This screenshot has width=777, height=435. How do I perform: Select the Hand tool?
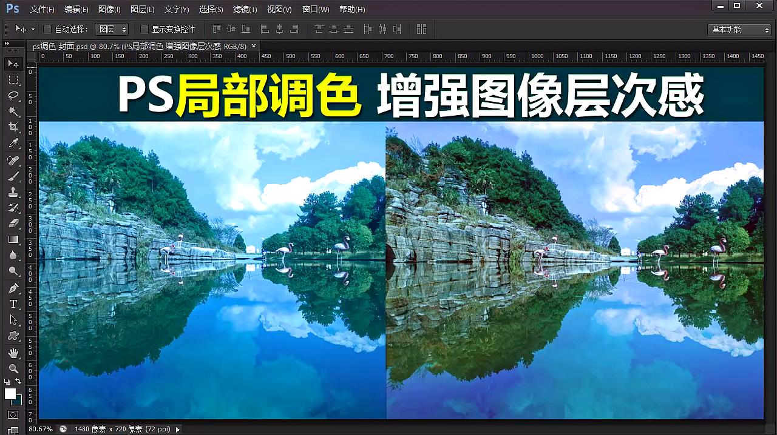pos(13,352)
